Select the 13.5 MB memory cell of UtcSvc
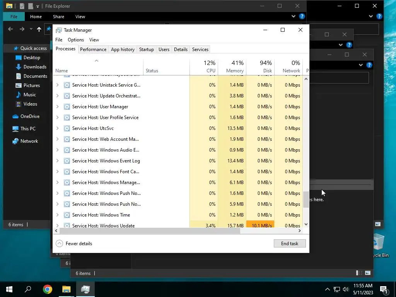Viewport: 396px width, 297px height. pos(232,128)
